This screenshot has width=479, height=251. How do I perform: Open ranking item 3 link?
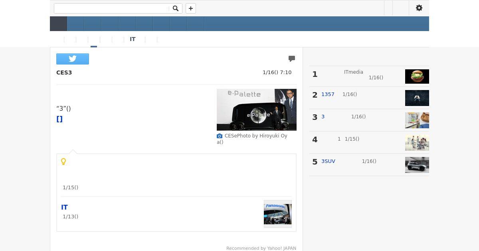coord(323,117)
